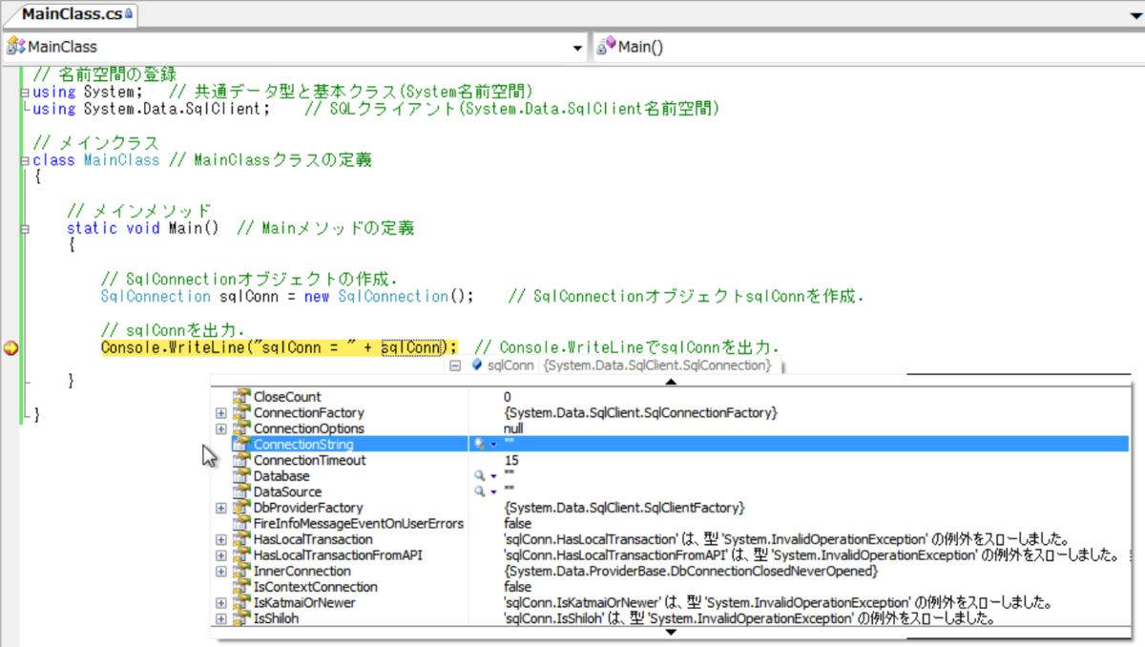Open text visualizer magnifier for DataSource
The image size is (1145, 647).
click(x=480, y=491)
